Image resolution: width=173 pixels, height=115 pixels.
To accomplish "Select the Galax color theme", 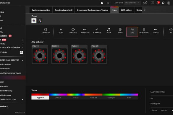I will pyautogui.click(x=76, y=96).
